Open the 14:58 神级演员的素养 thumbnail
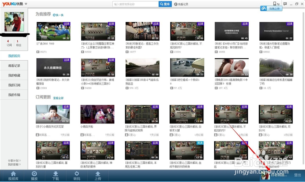The width and height of the screenshot is (305, 182). 98,150
